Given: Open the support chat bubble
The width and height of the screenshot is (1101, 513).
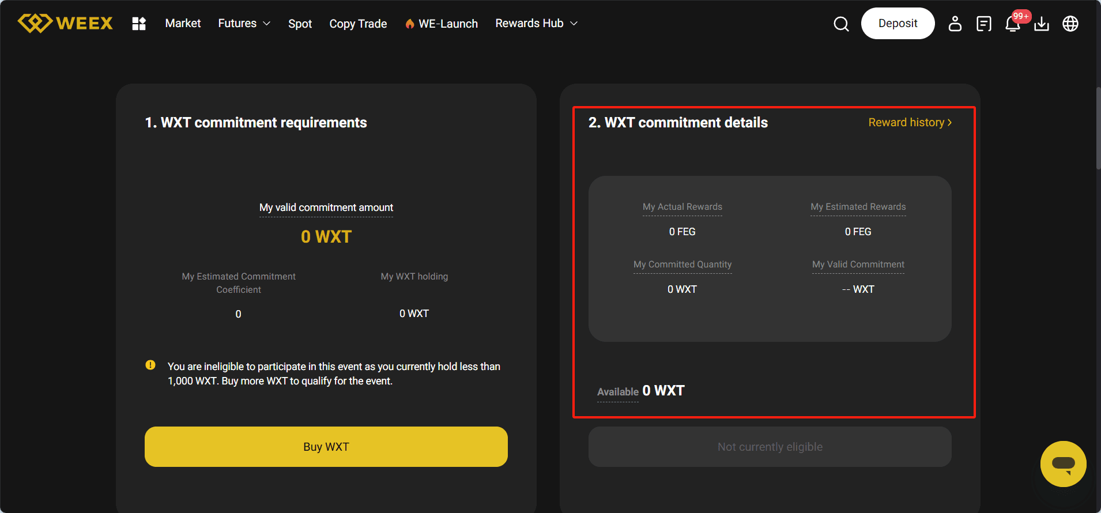Looking at the screenshot, I should pos(1064,464).
